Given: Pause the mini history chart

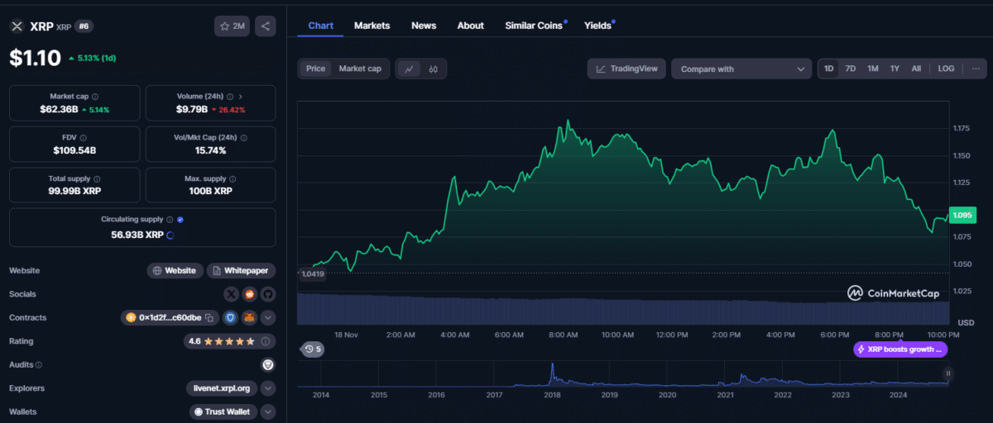Looking at the screenshot, I should click(948, 373).
